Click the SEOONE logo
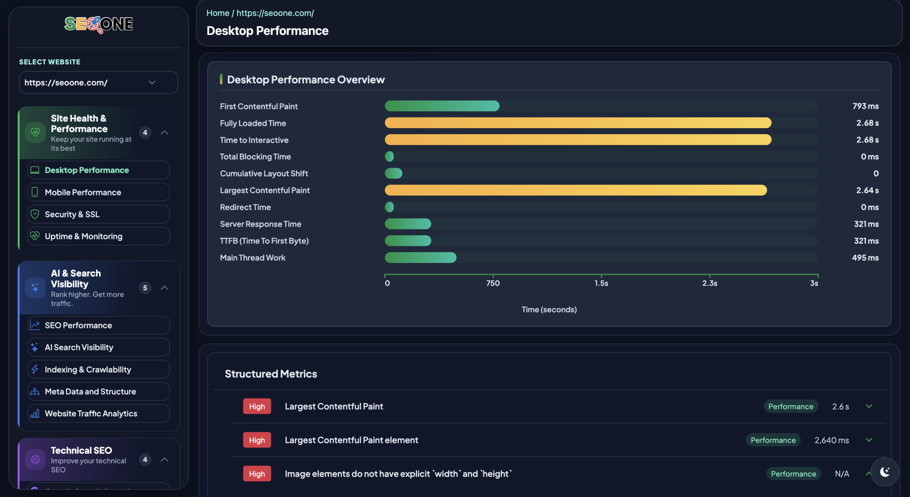The image size is (910, 497). pyautogui.click(x=98, y=25)
